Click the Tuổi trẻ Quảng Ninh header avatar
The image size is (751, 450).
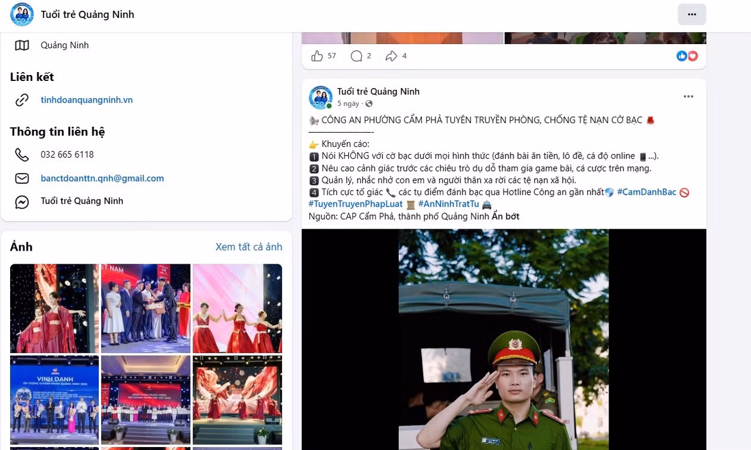click(23, 14)
